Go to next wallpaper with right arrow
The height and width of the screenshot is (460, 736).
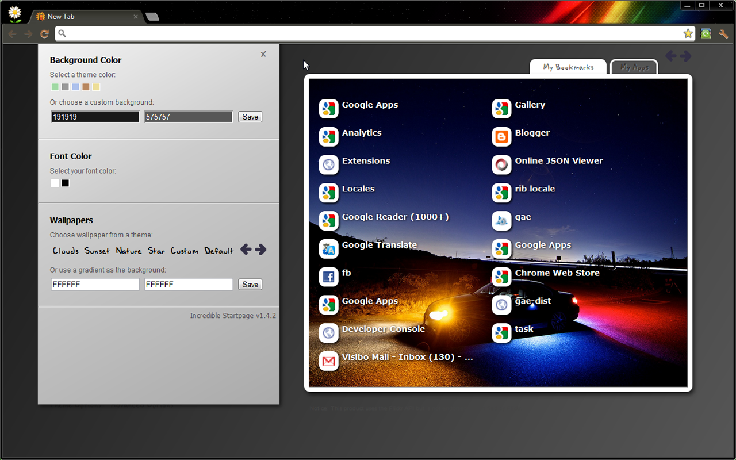click(261, 250)
